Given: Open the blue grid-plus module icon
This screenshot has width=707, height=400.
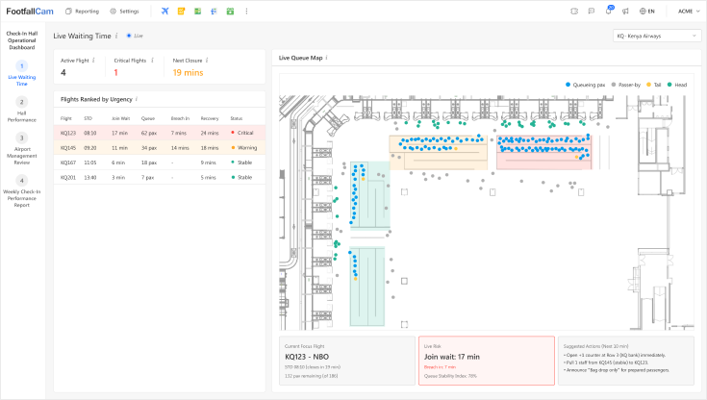Looking at the screenshot, I should (x=214, y=12).
